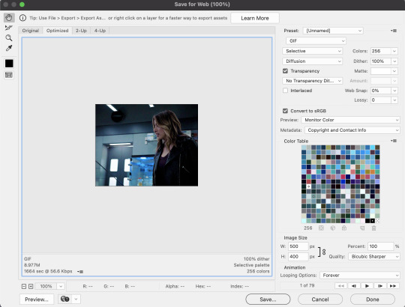Select the transparent swatch in the Color Table
The image size is (405, 307).
tap(377, 221)
